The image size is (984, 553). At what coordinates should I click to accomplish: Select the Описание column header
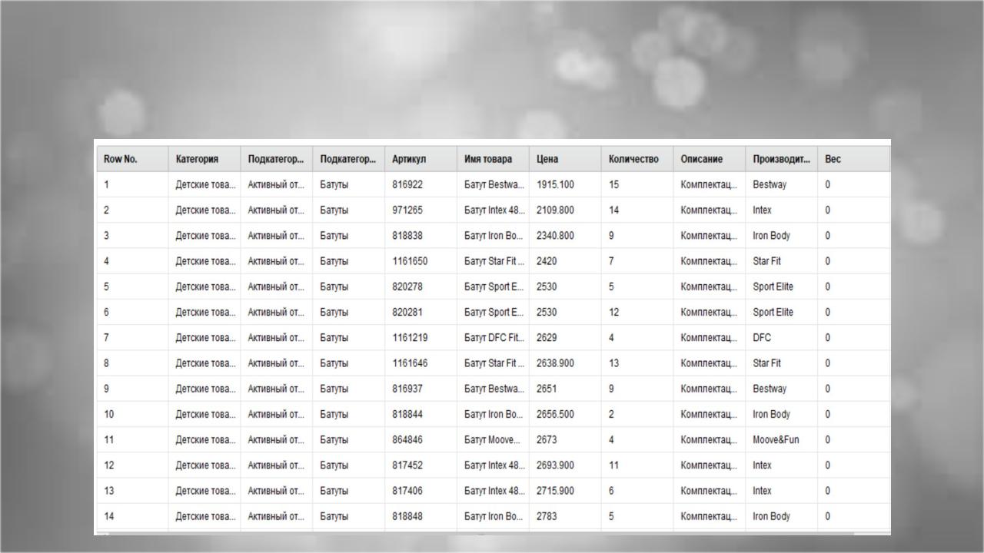(x=709, y=159)
